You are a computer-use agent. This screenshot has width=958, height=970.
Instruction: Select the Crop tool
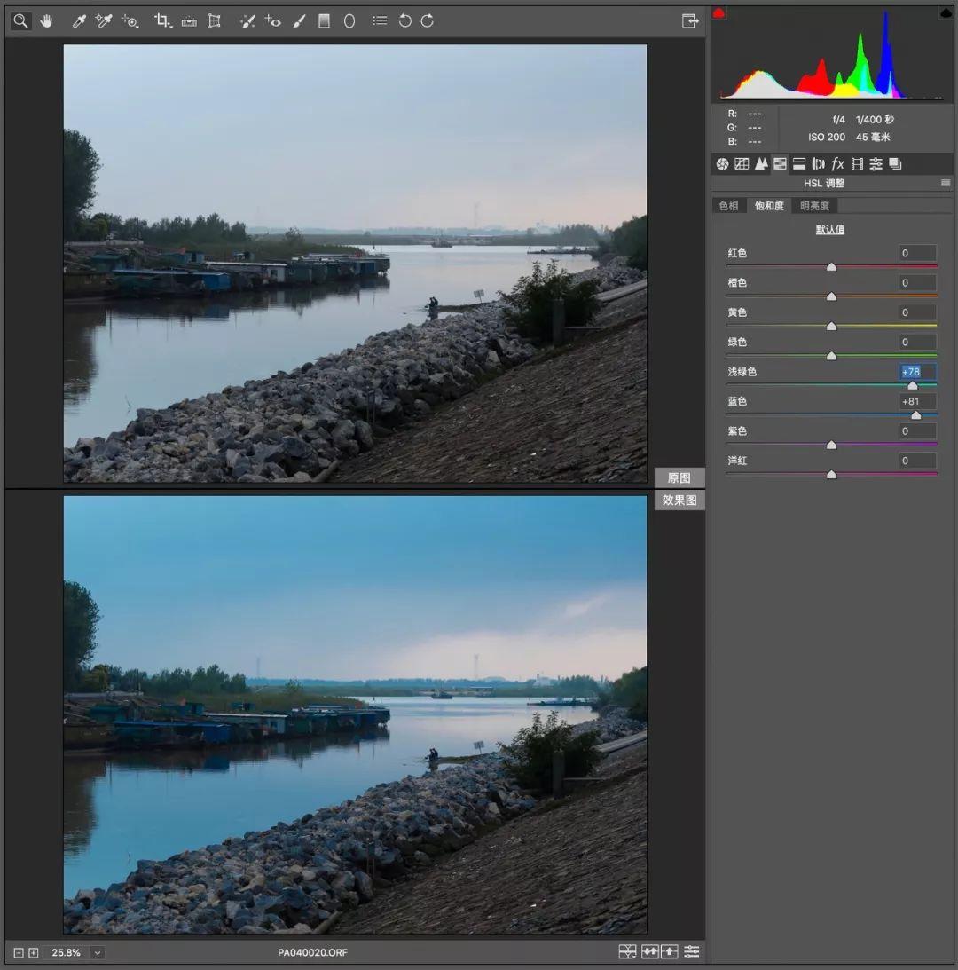pyautogui.click(x=162, y=21)
